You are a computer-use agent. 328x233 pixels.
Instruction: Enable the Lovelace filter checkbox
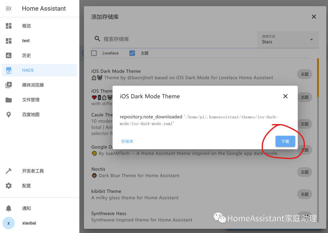coord(94,53)
